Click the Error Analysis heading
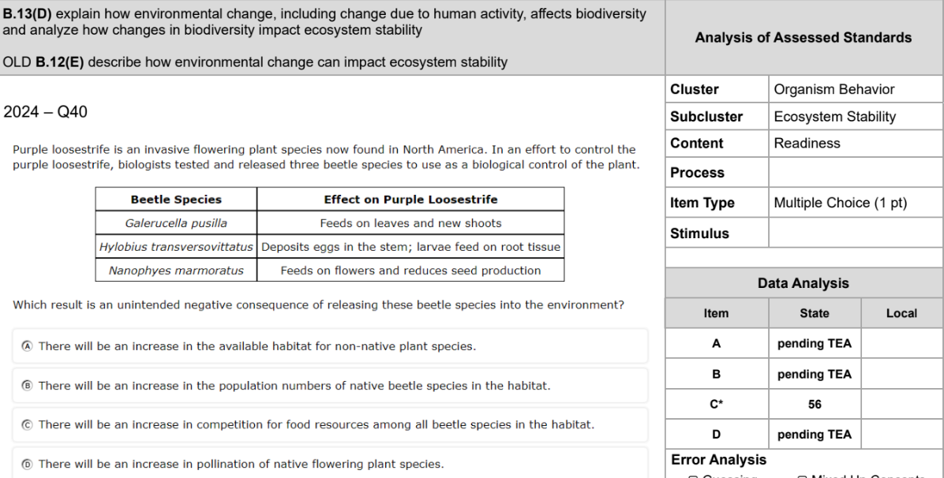The height and width of the screenshot is (478, 944). click(719, 460)
